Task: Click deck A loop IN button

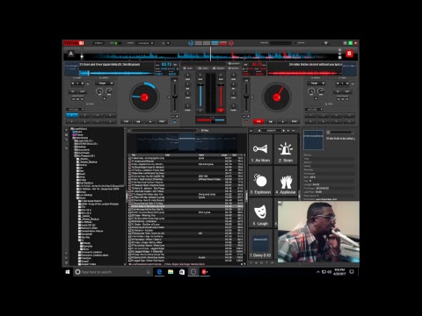Action: click(74, 91)
